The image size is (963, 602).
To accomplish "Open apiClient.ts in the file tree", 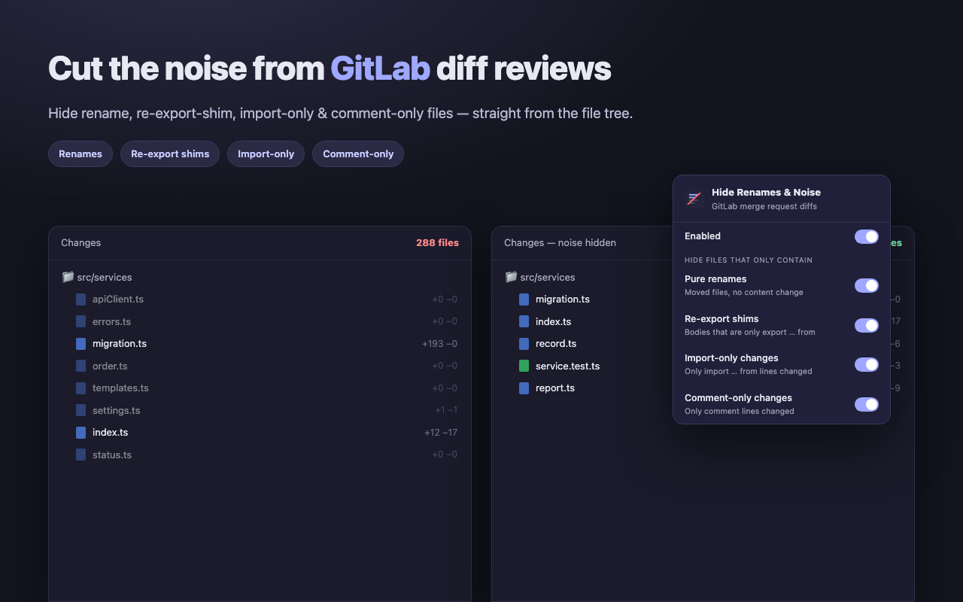I will [118, 299].
